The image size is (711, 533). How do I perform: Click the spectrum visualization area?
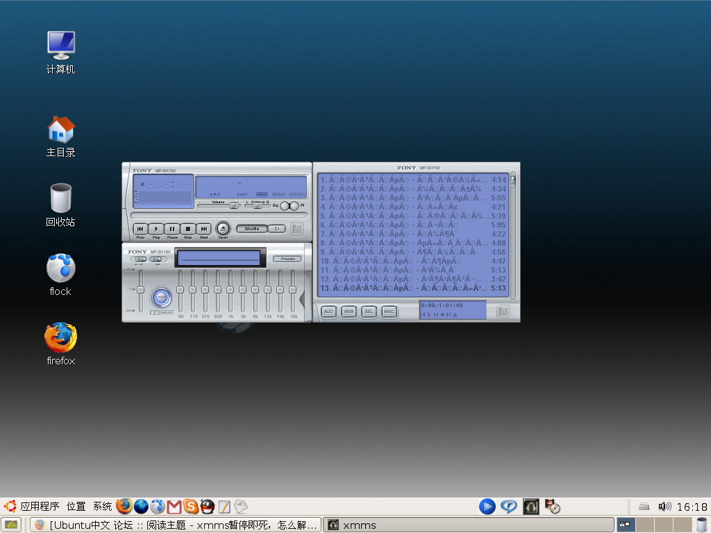(164, 198)
